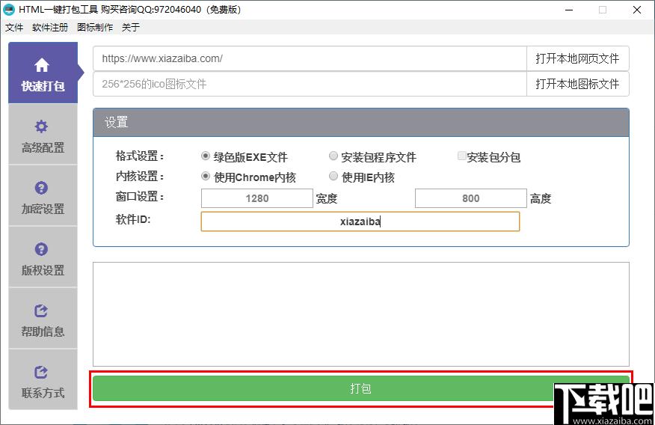
Task: Open the 快速打包 home tab
Action: (x=43, y=73)
